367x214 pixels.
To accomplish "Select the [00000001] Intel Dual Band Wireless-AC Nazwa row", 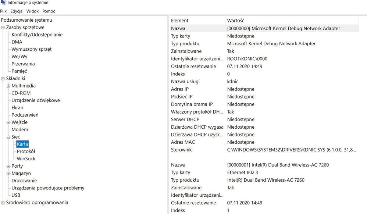I will point(264,165).
